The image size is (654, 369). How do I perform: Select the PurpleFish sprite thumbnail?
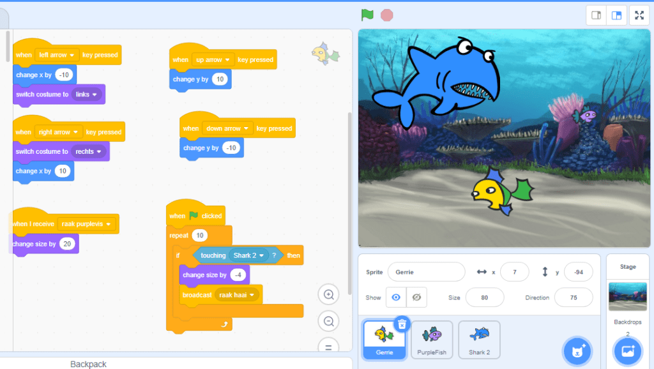pos(432,339)
